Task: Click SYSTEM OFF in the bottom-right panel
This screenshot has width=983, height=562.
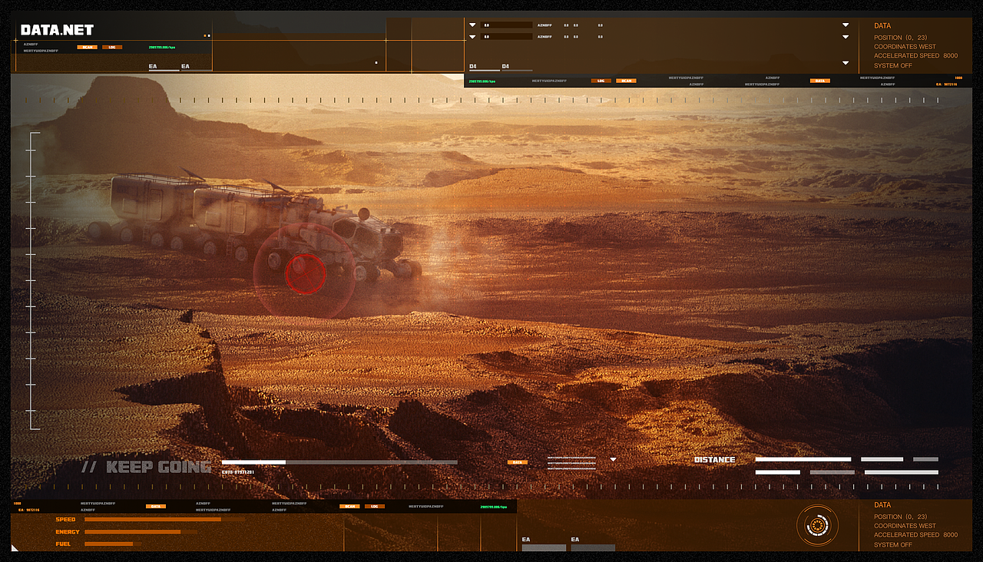Action: [x=893, y=545]
